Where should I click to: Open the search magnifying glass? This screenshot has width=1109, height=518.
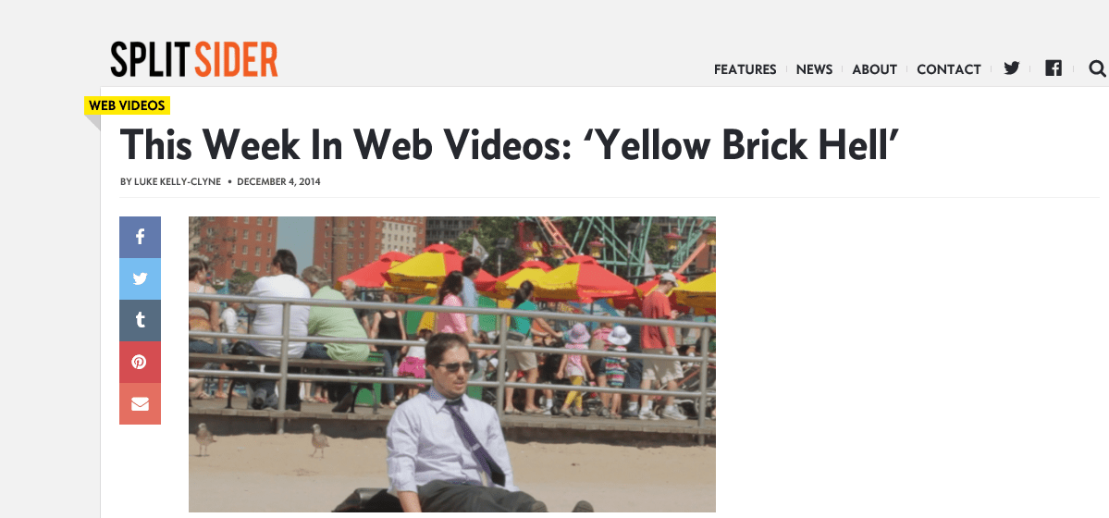(x=1097, y=68)
